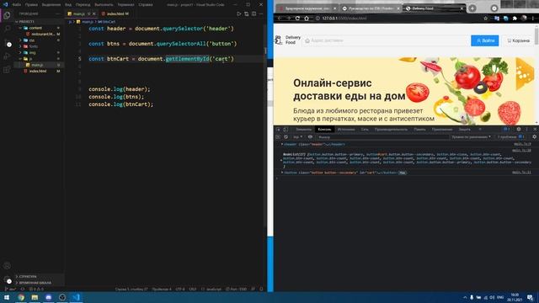Click the console Filter input field
This screenshot has width=539, height=303.
click(382, 136)
